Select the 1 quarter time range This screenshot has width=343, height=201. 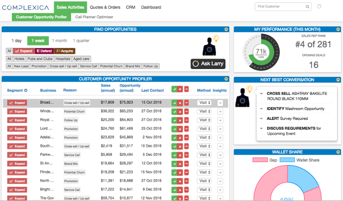click(x=81, y=41)
